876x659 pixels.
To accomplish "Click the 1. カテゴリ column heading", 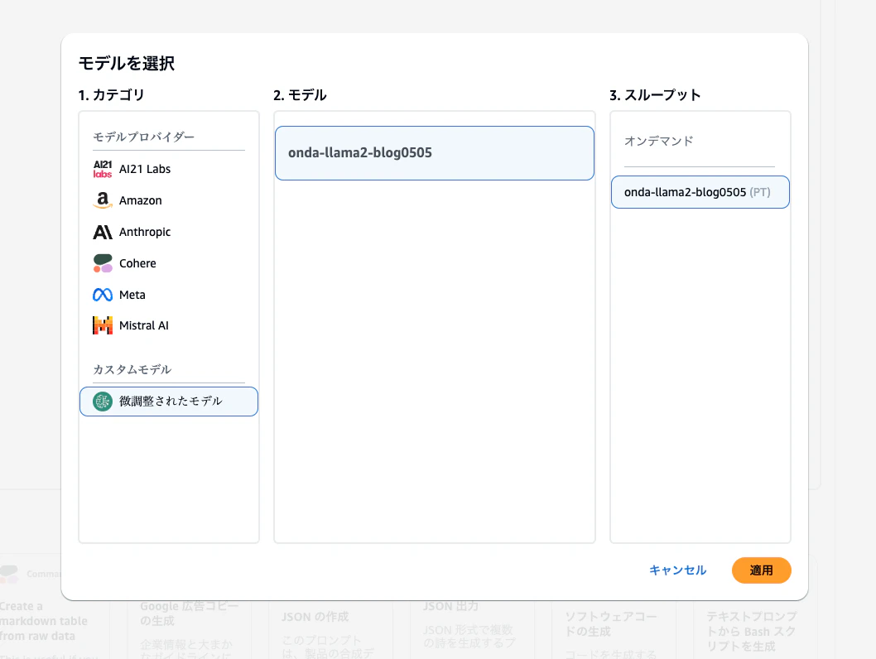I will coord(112,95).
